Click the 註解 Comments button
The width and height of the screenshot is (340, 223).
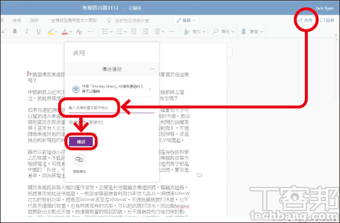(328, 20)
